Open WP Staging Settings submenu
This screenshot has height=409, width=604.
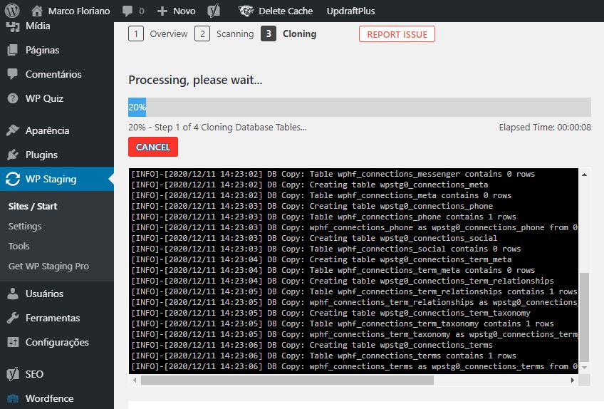point(25,227)
